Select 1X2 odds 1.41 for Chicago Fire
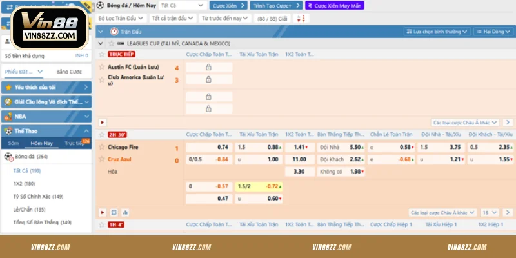 [300, 147]
